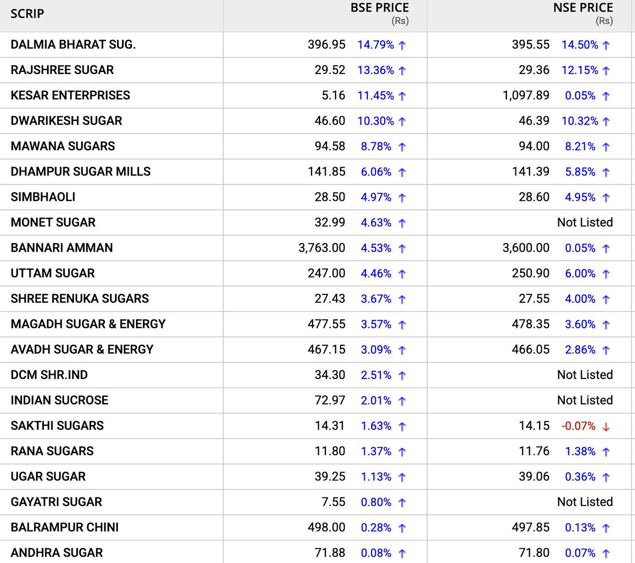Click NSE change 5.85% for Dhampur Sugar

pos(580,171)
